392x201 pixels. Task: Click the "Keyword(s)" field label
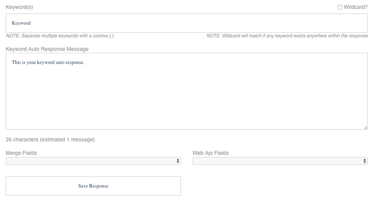(19, 7)
